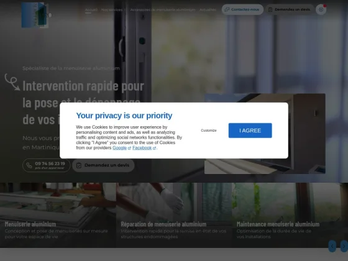Viewport: 348px width, 261px height.
Task: Go to next slide with right arrow
Action: (x=344, y=246)
